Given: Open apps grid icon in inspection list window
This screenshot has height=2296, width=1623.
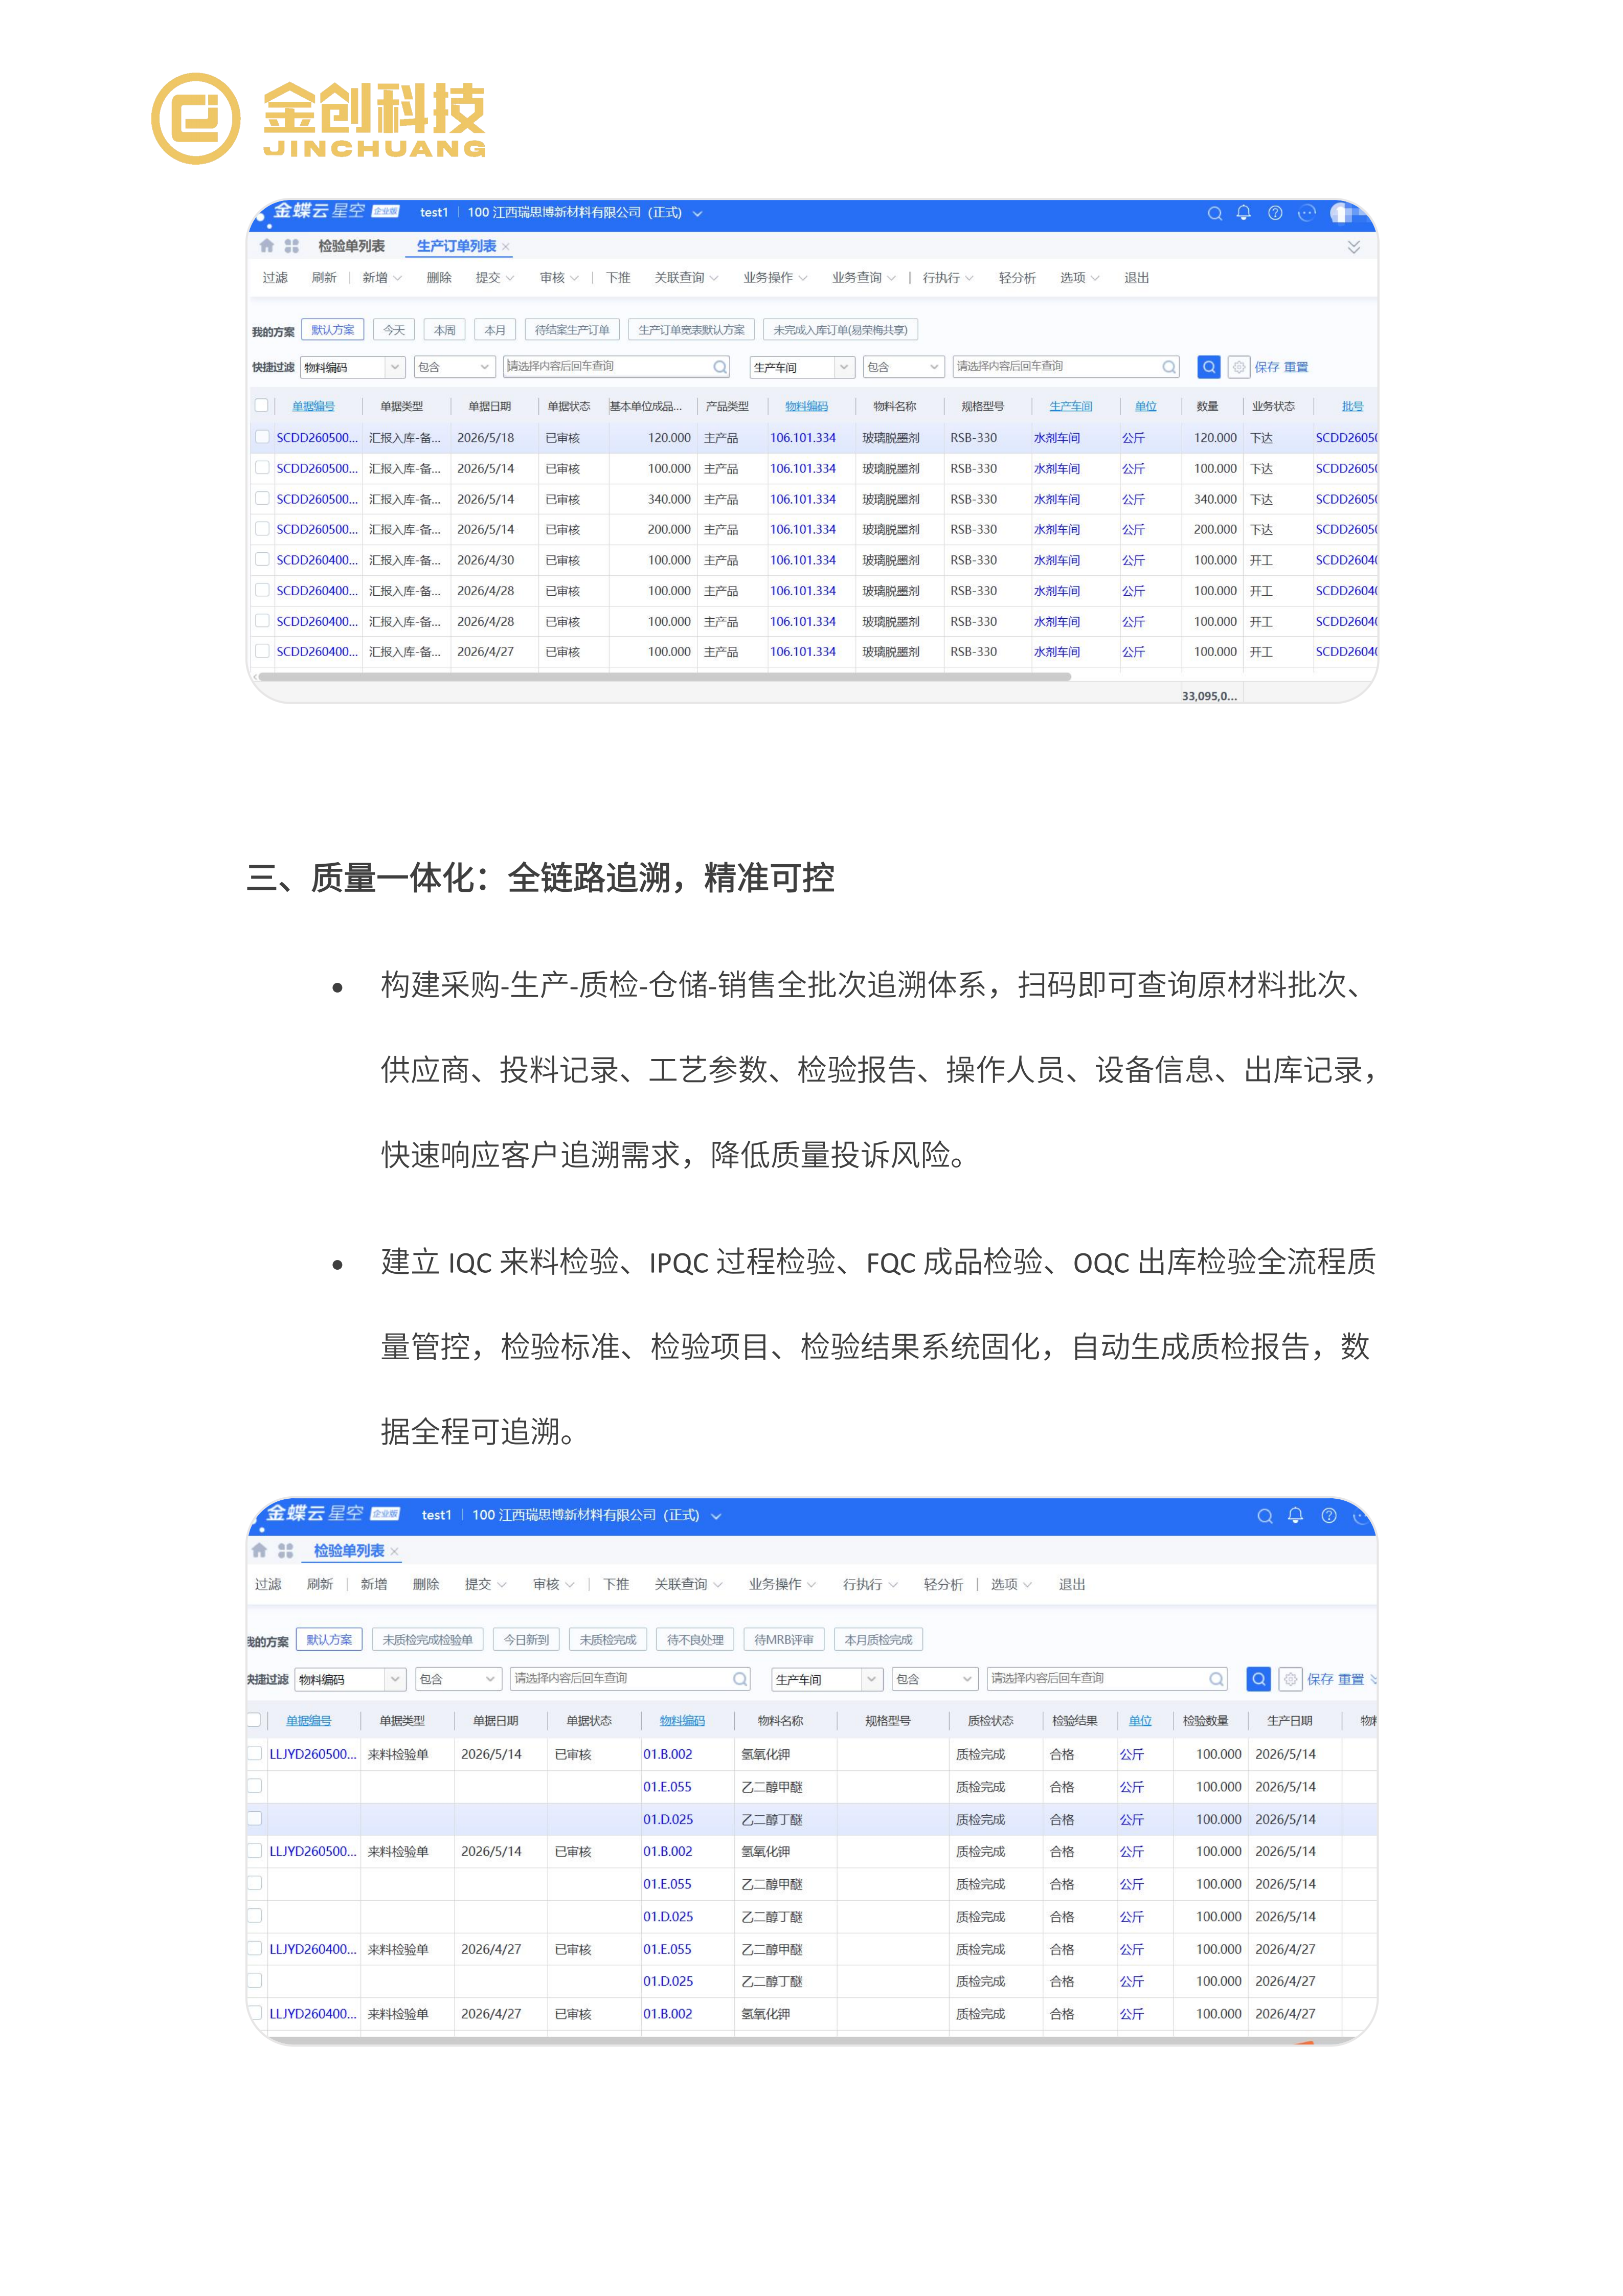Looking at the screenshot, I should 285,1551.
